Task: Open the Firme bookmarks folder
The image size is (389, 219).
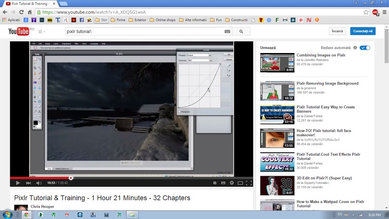Action: (118, 20)
